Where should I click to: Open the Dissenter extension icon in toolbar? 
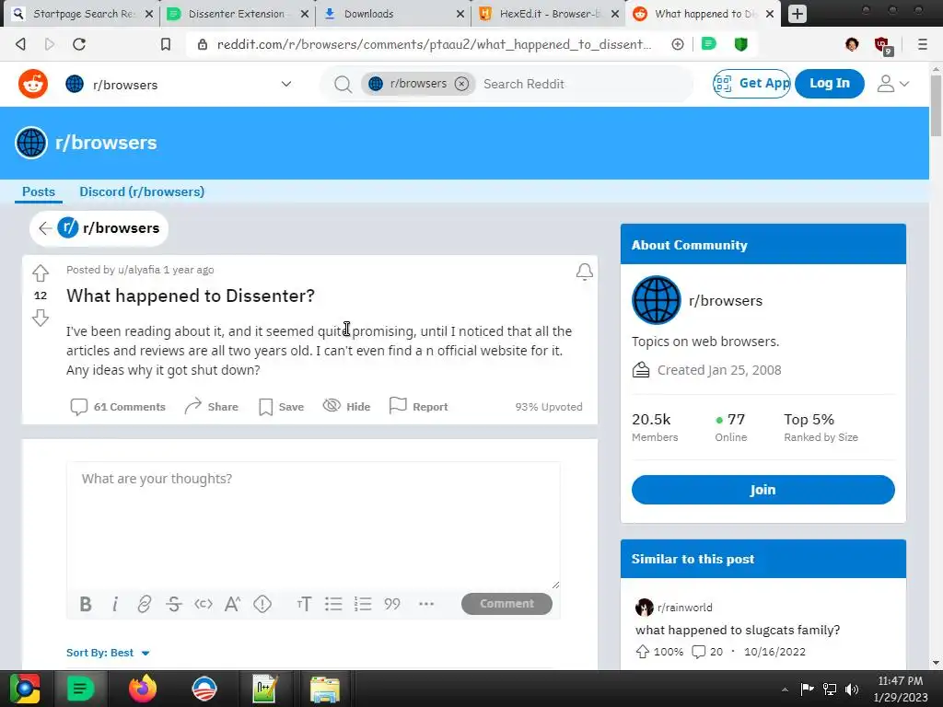click(x=709, y=43)
